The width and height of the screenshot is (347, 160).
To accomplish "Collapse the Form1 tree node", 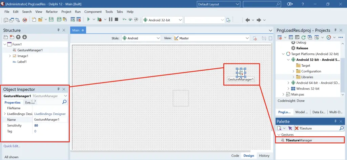I will coord(5,44).
